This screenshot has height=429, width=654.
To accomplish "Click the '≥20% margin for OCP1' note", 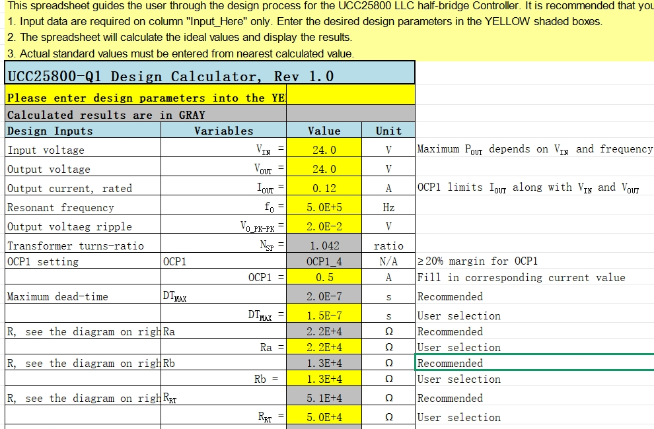I will (x=478, y=261).
